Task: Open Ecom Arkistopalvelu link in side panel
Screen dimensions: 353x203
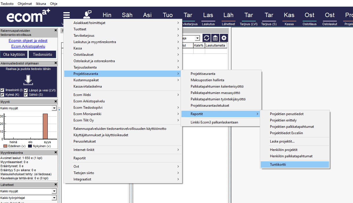Action: 28,47
